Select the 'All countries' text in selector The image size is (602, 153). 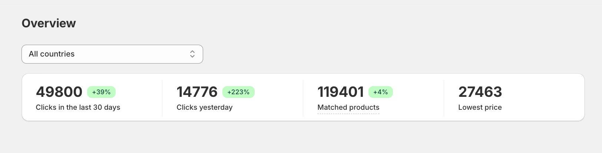pyautogui.click(x=52, y=54)
